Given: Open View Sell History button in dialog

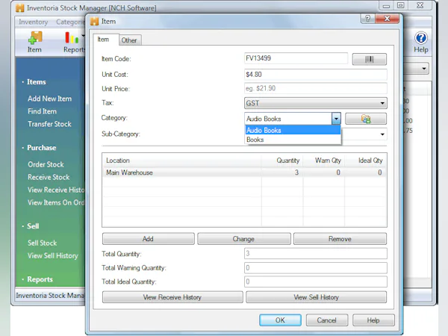Looking at the screenshot, I should 316,297.
